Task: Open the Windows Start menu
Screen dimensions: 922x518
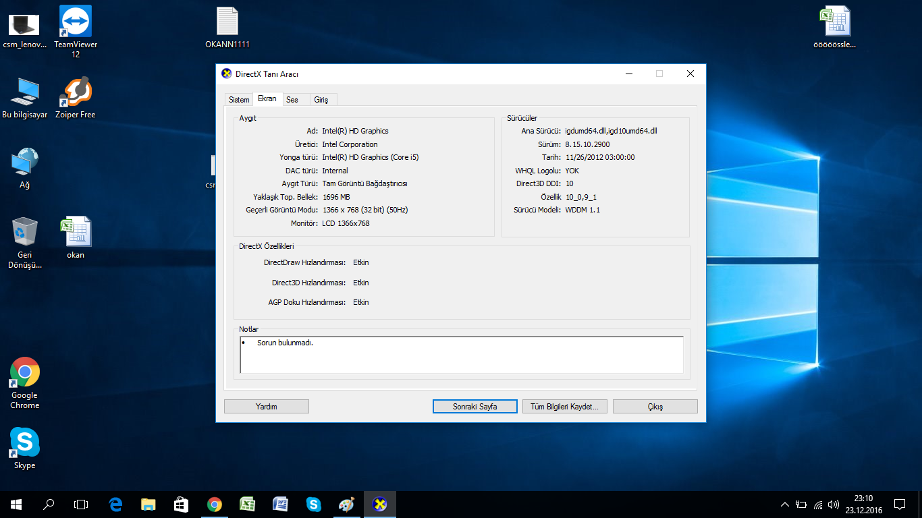Action: coord(16,504)
